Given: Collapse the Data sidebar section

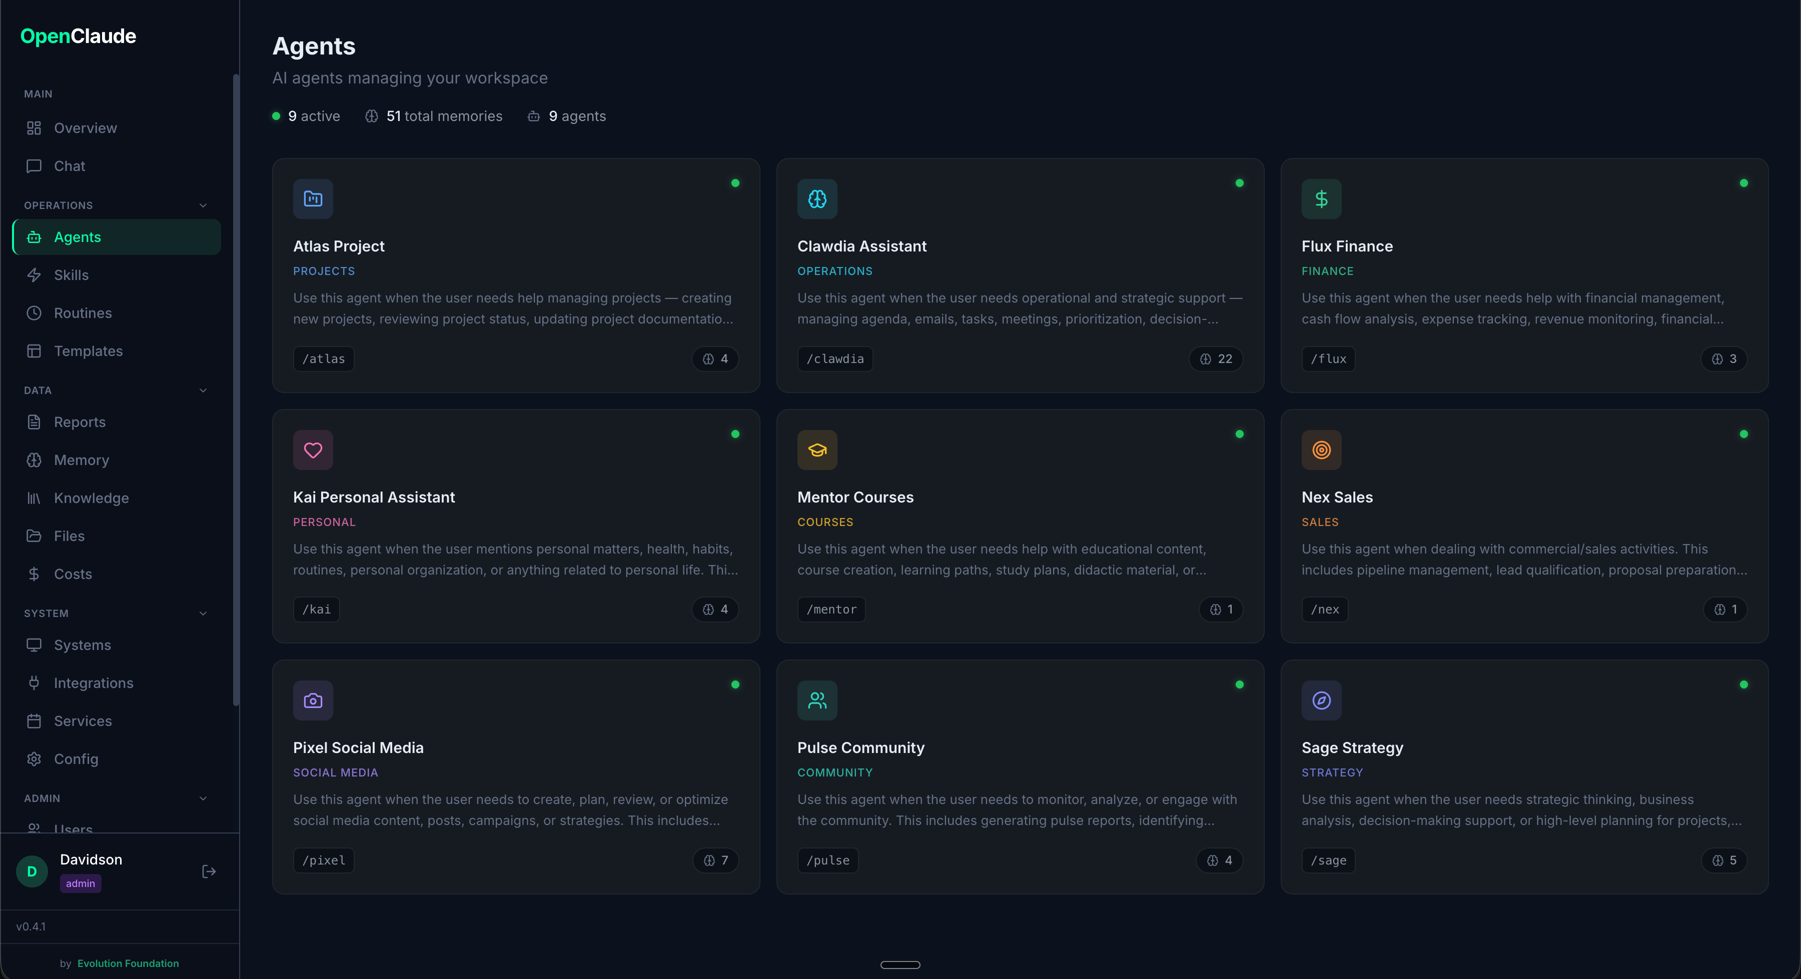Looking at the screenshot, I should [203, 390].
